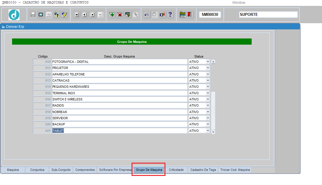Screen dimensions: 322x185
Task: Click the Save floppy disk icon
Action: tap(33, 15)
